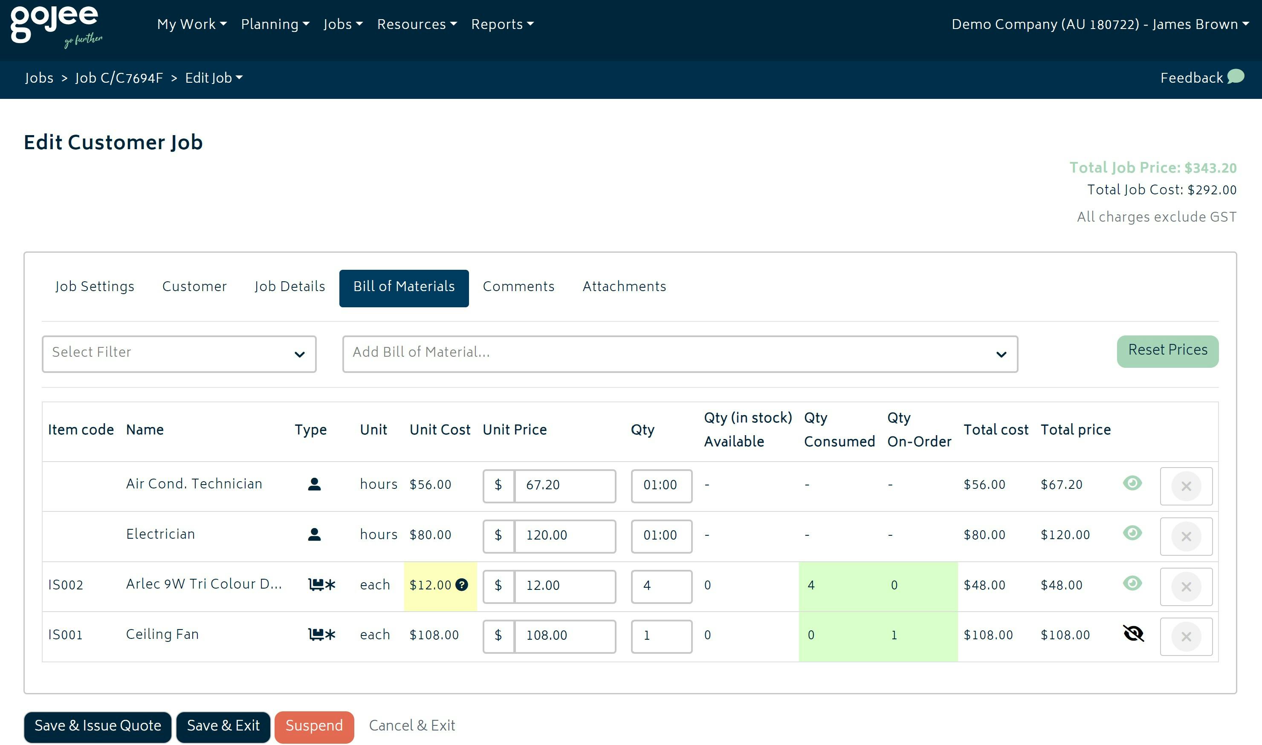Click the Save & Issue Quote button
The width and height of the screenshot is (1262, 745).
(98, 726)
